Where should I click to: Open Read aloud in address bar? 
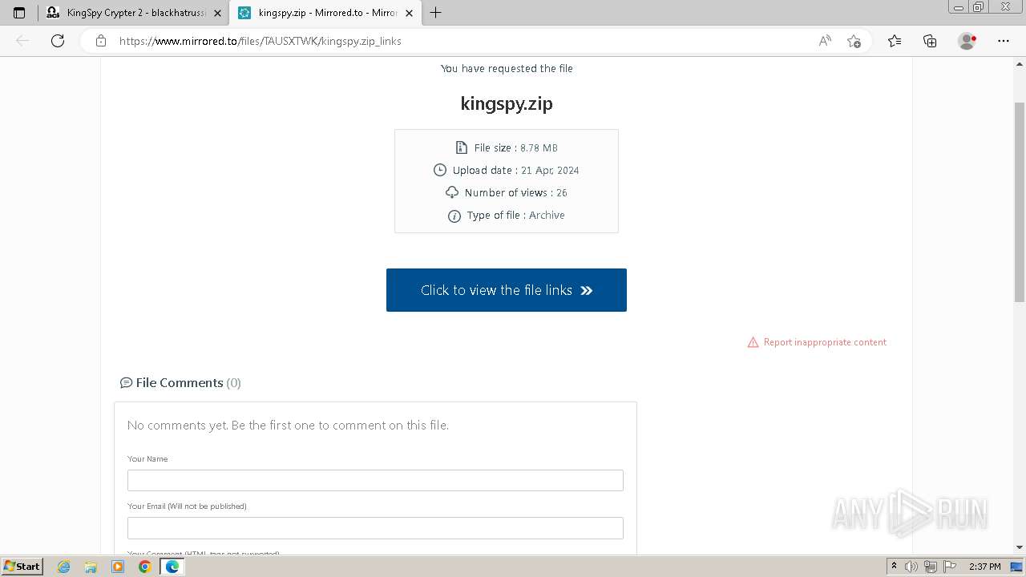[825, 41]
